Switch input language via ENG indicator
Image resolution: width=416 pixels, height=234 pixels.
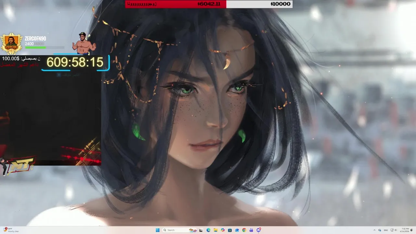click(386, 230)
